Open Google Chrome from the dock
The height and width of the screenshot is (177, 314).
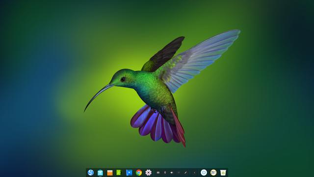[138, 173]
